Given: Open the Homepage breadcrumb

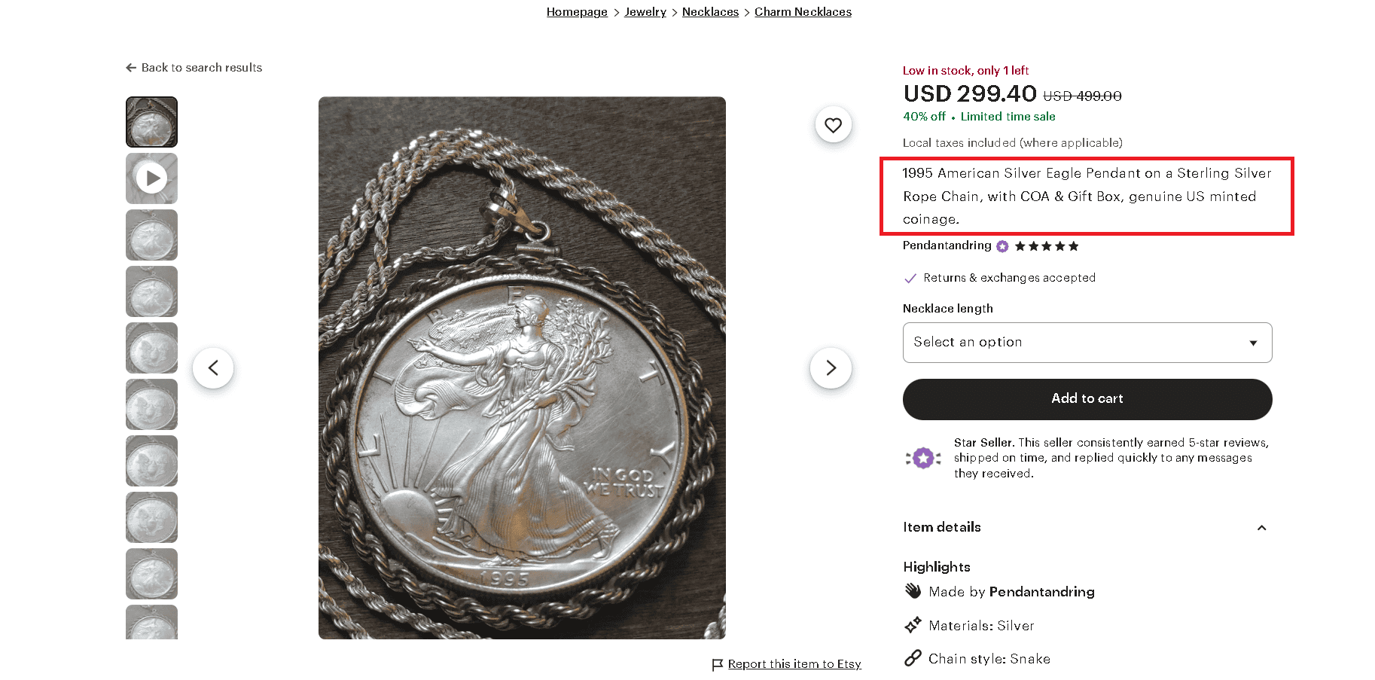Looking at the screenshot, I should 577,11.
